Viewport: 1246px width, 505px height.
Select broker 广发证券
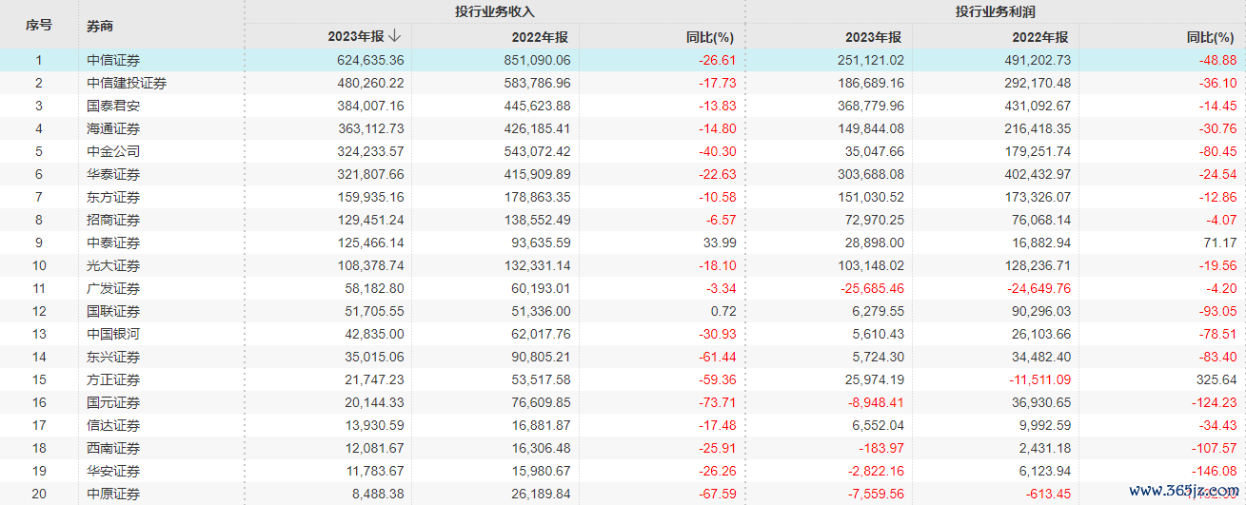click(x=113, y=288)
